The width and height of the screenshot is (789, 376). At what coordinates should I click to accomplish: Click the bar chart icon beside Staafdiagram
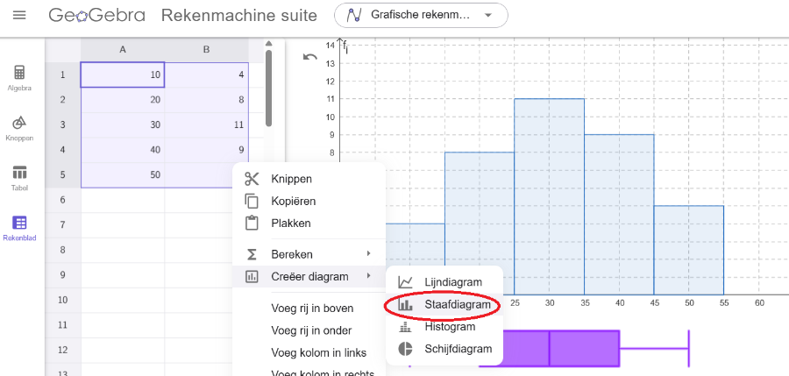tap(405, 304)
